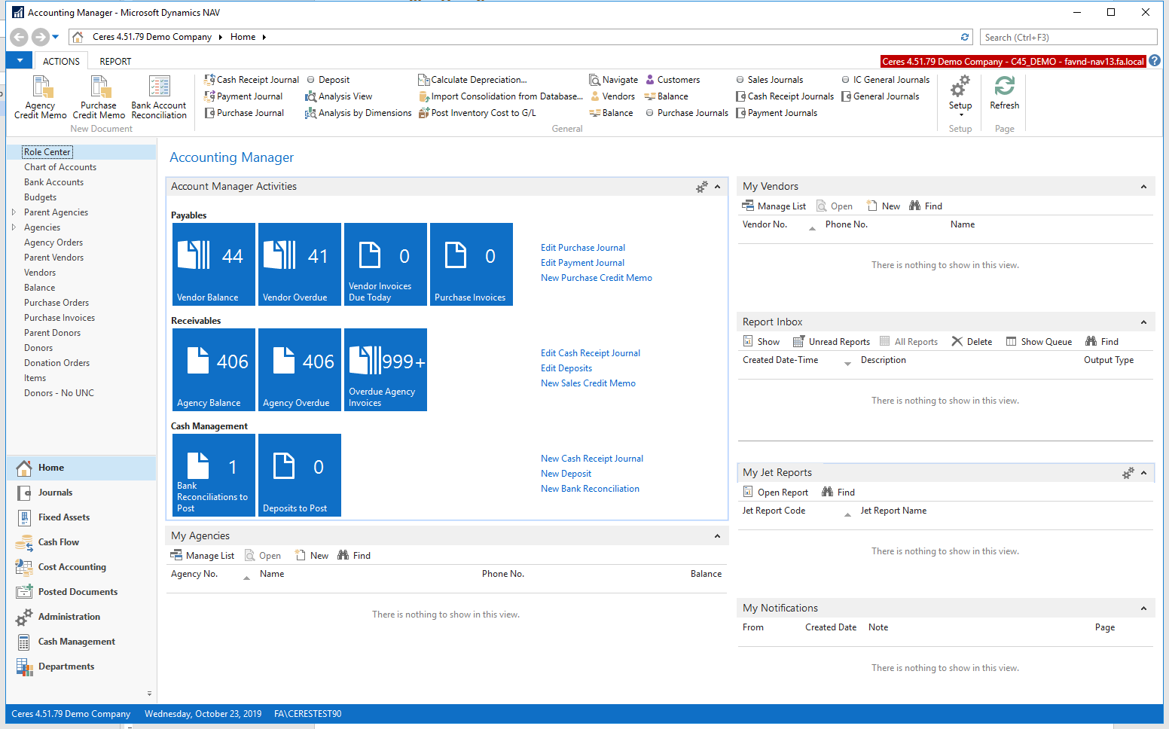Collapse the My Vendors panel

coord(1143,187)
